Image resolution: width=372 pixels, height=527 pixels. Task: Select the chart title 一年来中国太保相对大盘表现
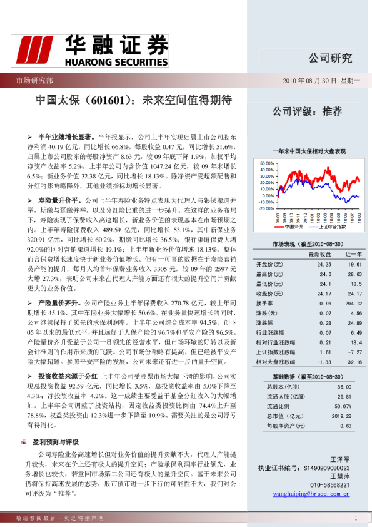tap(309, 151)
